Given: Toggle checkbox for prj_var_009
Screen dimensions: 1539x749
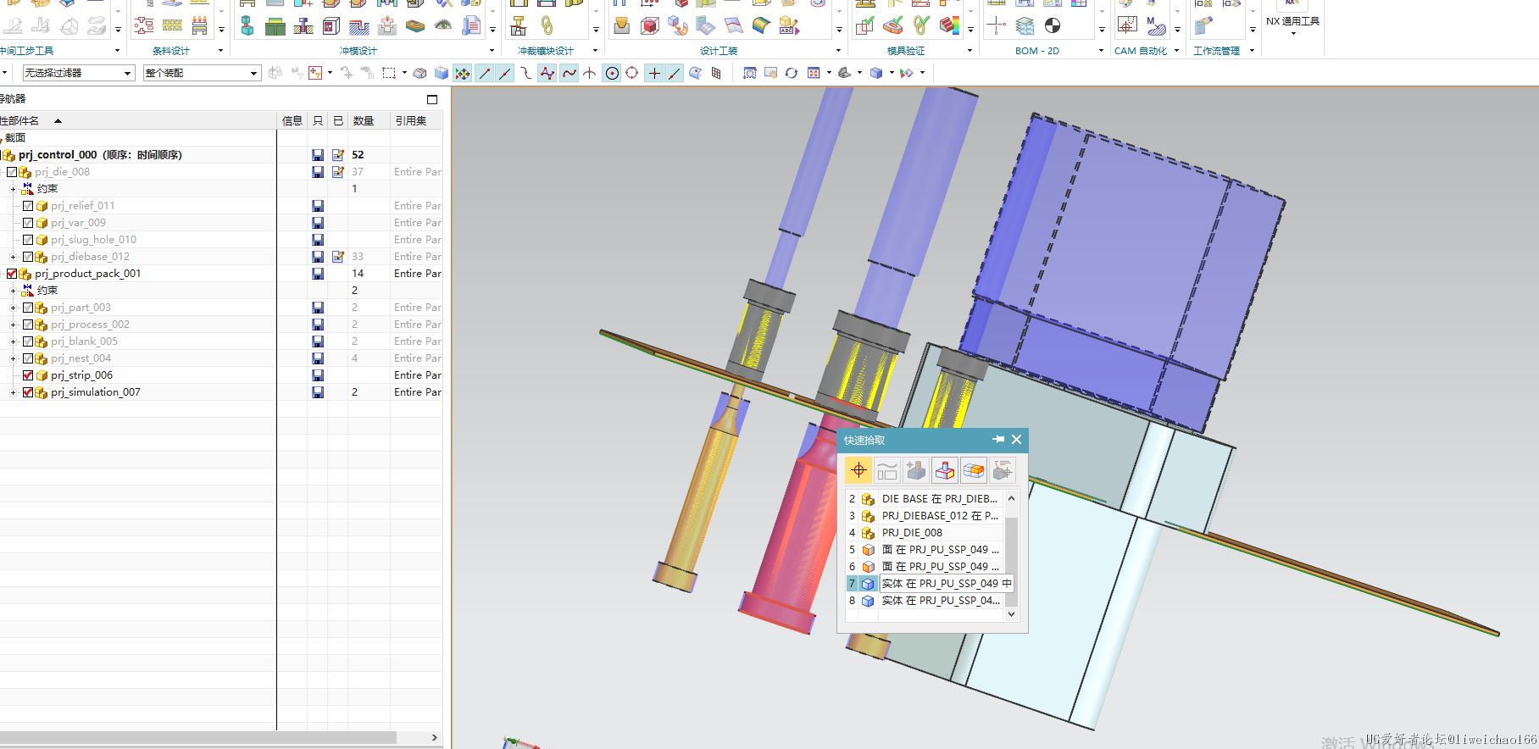Looking at the screenshot, I should click(x=28, y=223).
